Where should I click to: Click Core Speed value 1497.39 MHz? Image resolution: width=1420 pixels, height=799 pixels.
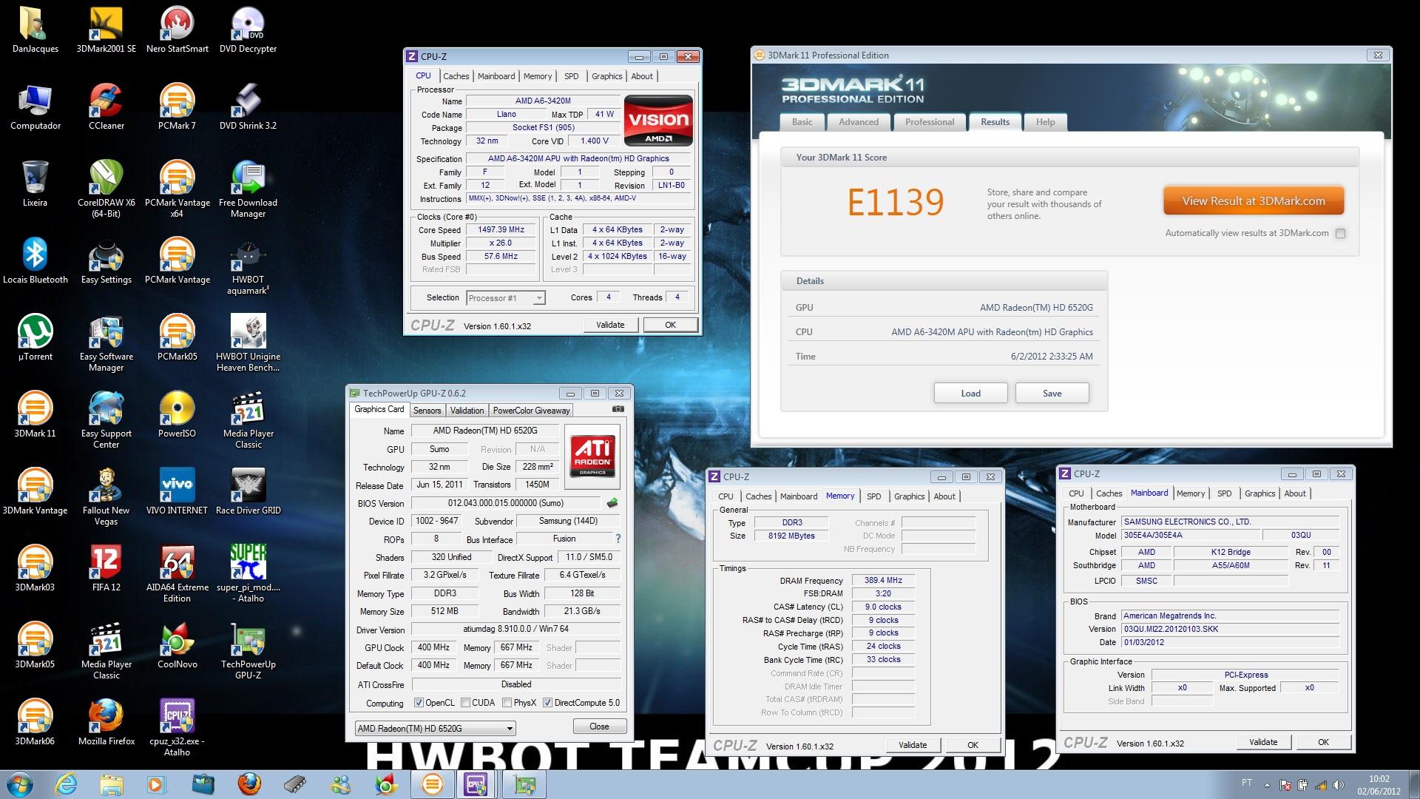(501, 230)
